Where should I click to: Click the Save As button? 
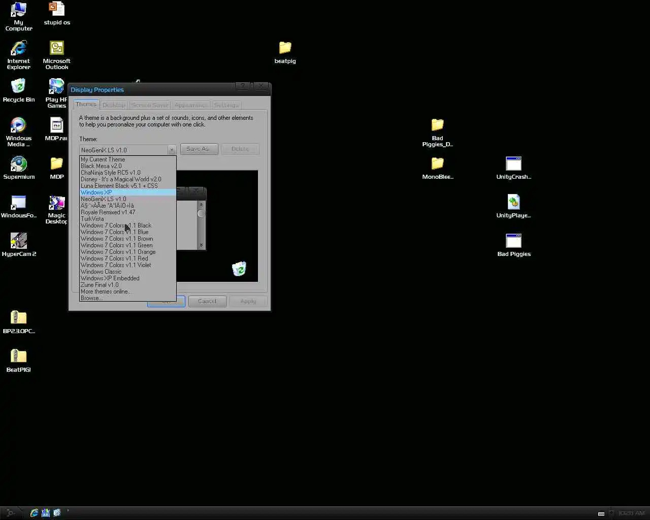pyautogui.click(x=199, y=149)
